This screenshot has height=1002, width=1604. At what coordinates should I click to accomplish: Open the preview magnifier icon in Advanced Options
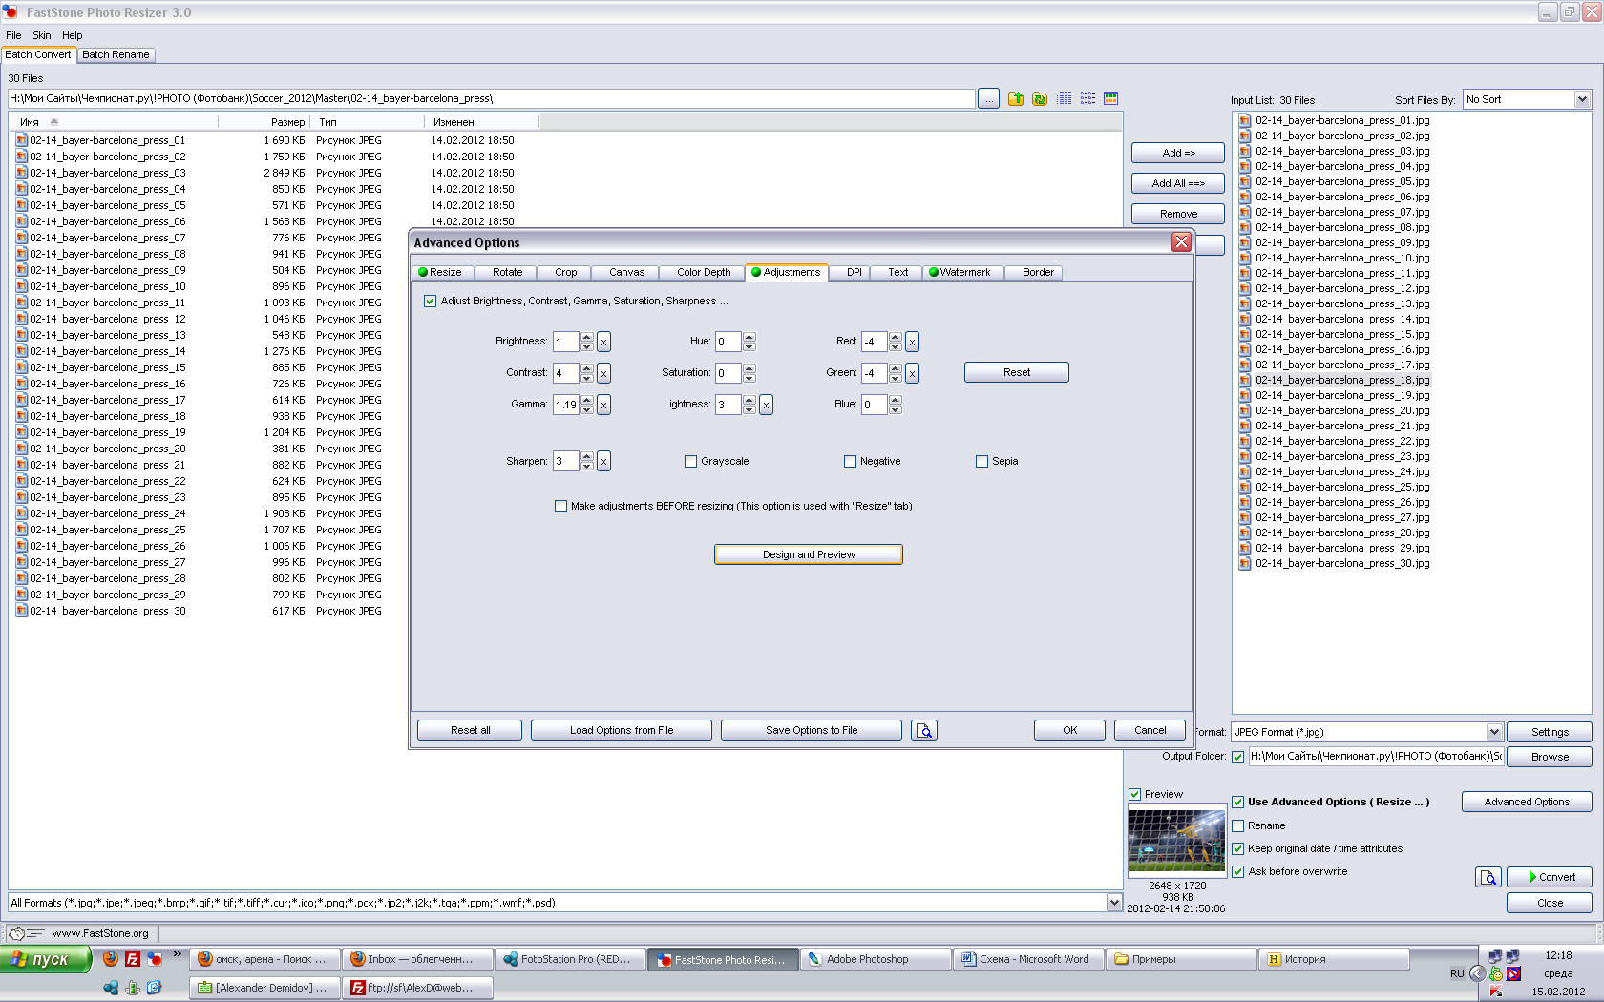pos(924,730)
